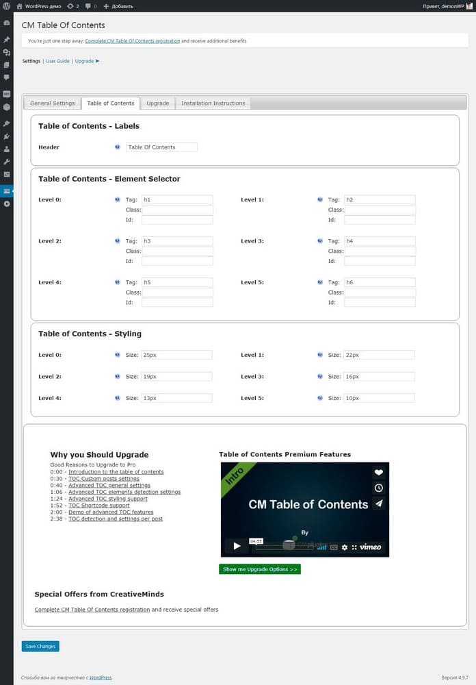Image resolution: width=476 pixels, height=685 pixels.
Task: Collapse the sidebar menu with arrow icon
Action: pos(7,204)
